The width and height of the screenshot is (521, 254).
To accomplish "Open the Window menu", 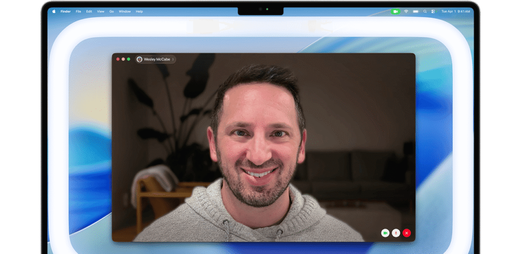I will [125, 11].
